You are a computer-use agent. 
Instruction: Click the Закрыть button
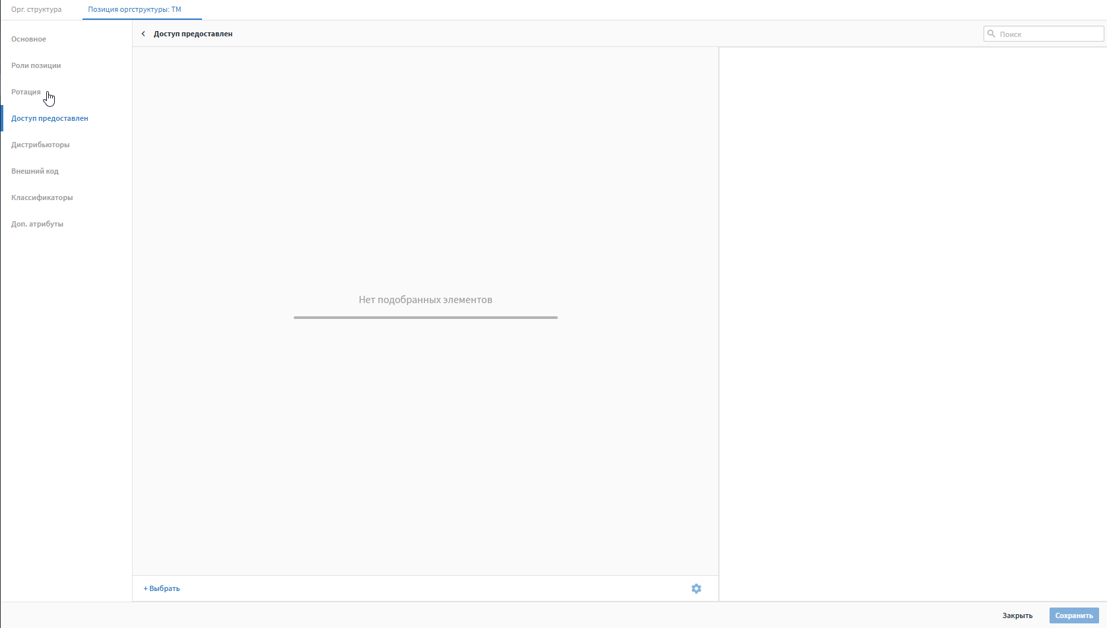click(1017, 615)
